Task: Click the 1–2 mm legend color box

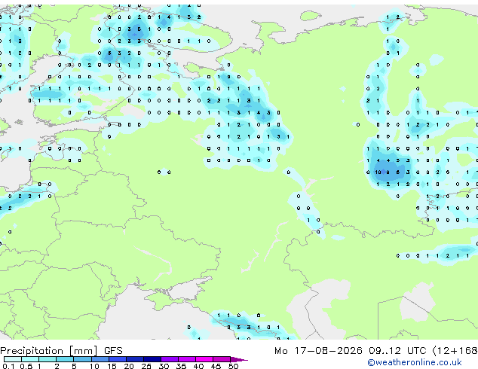Action: 47,359
